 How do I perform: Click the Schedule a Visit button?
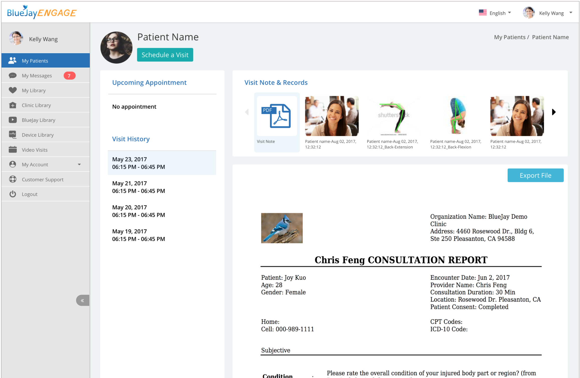click(x=165, y=55)
